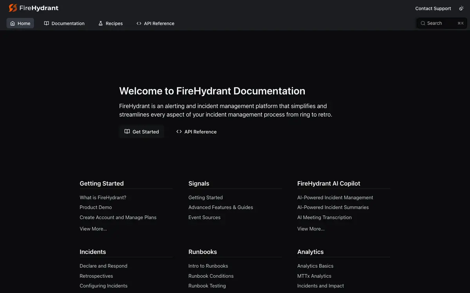Image resolution: width=470 pixels, height=293 pixels.
Task: Open Incidents and Impact link
Action: [x=321, y=286]
